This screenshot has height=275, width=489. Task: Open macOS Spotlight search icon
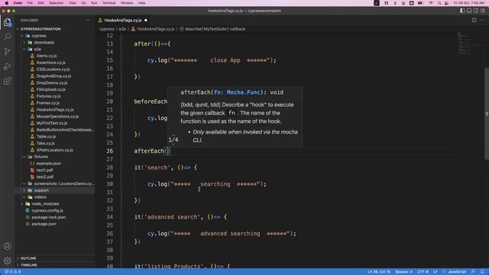(439, 3)
